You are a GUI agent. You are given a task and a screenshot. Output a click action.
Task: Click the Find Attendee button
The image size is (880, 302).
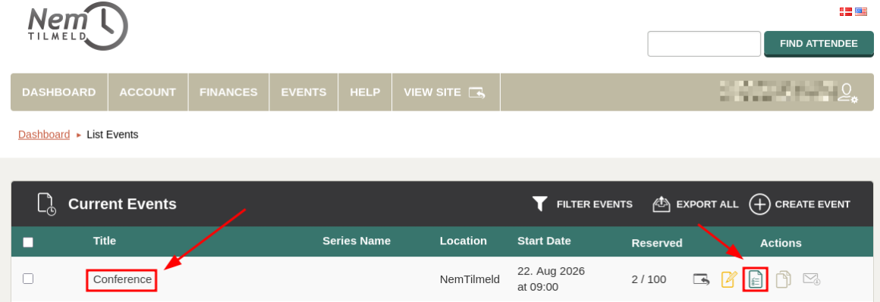[819, 44]
